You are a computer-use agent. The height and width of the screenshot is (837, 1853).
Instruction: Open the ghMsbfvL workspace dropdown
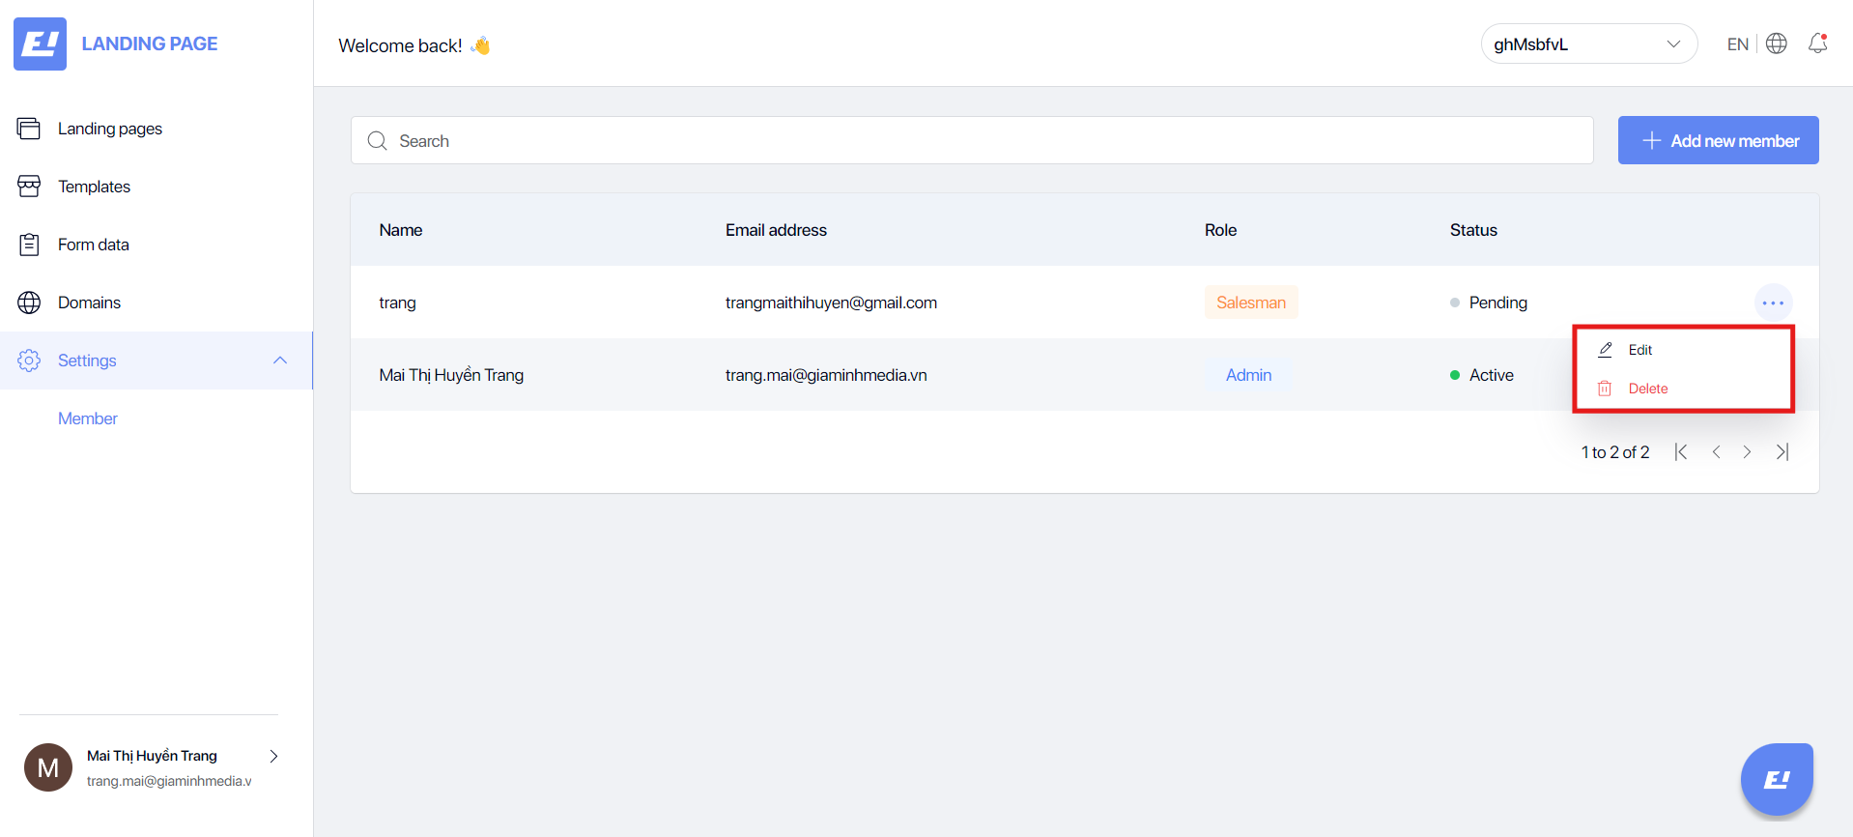(1587, 44)
